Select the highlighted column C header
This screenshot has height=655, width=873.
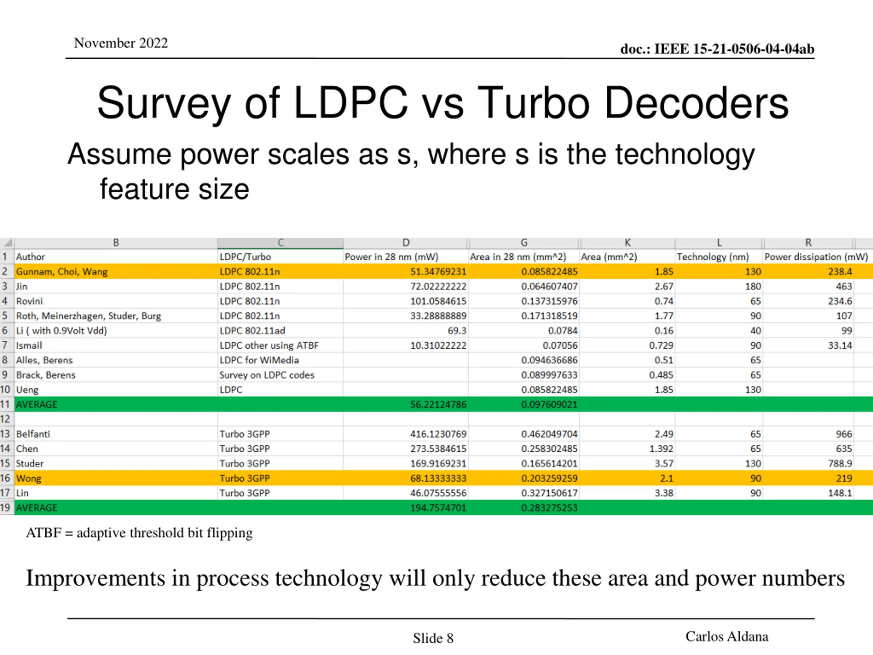pyautogui.click(x=280, y=243)
